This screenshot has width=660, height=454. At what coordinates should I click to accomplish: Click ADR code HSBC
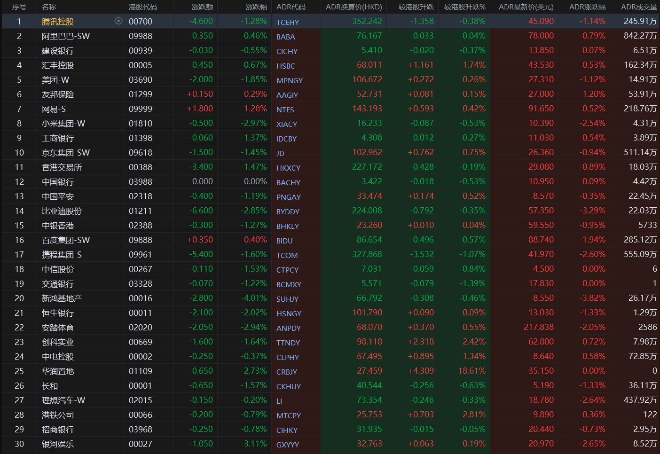click(286, 66)
